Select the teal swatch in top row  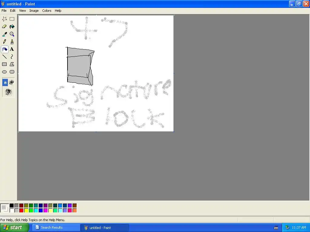pos(36,205)
